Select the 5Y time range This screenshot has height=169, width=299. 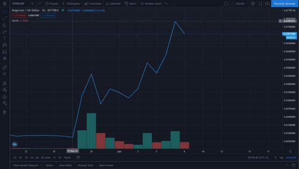tap(60, 158)
